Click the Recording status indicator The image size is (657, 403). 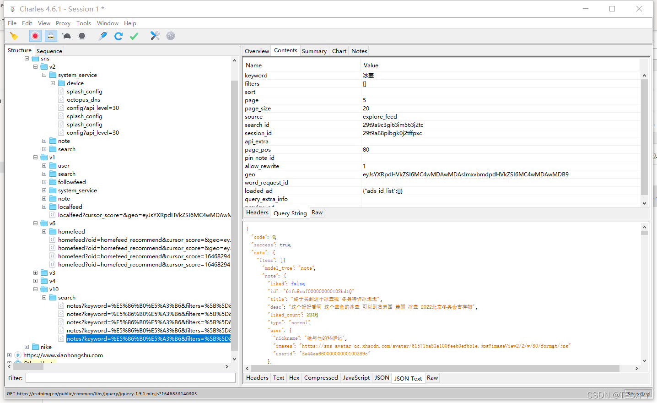[x=638, y=394]
